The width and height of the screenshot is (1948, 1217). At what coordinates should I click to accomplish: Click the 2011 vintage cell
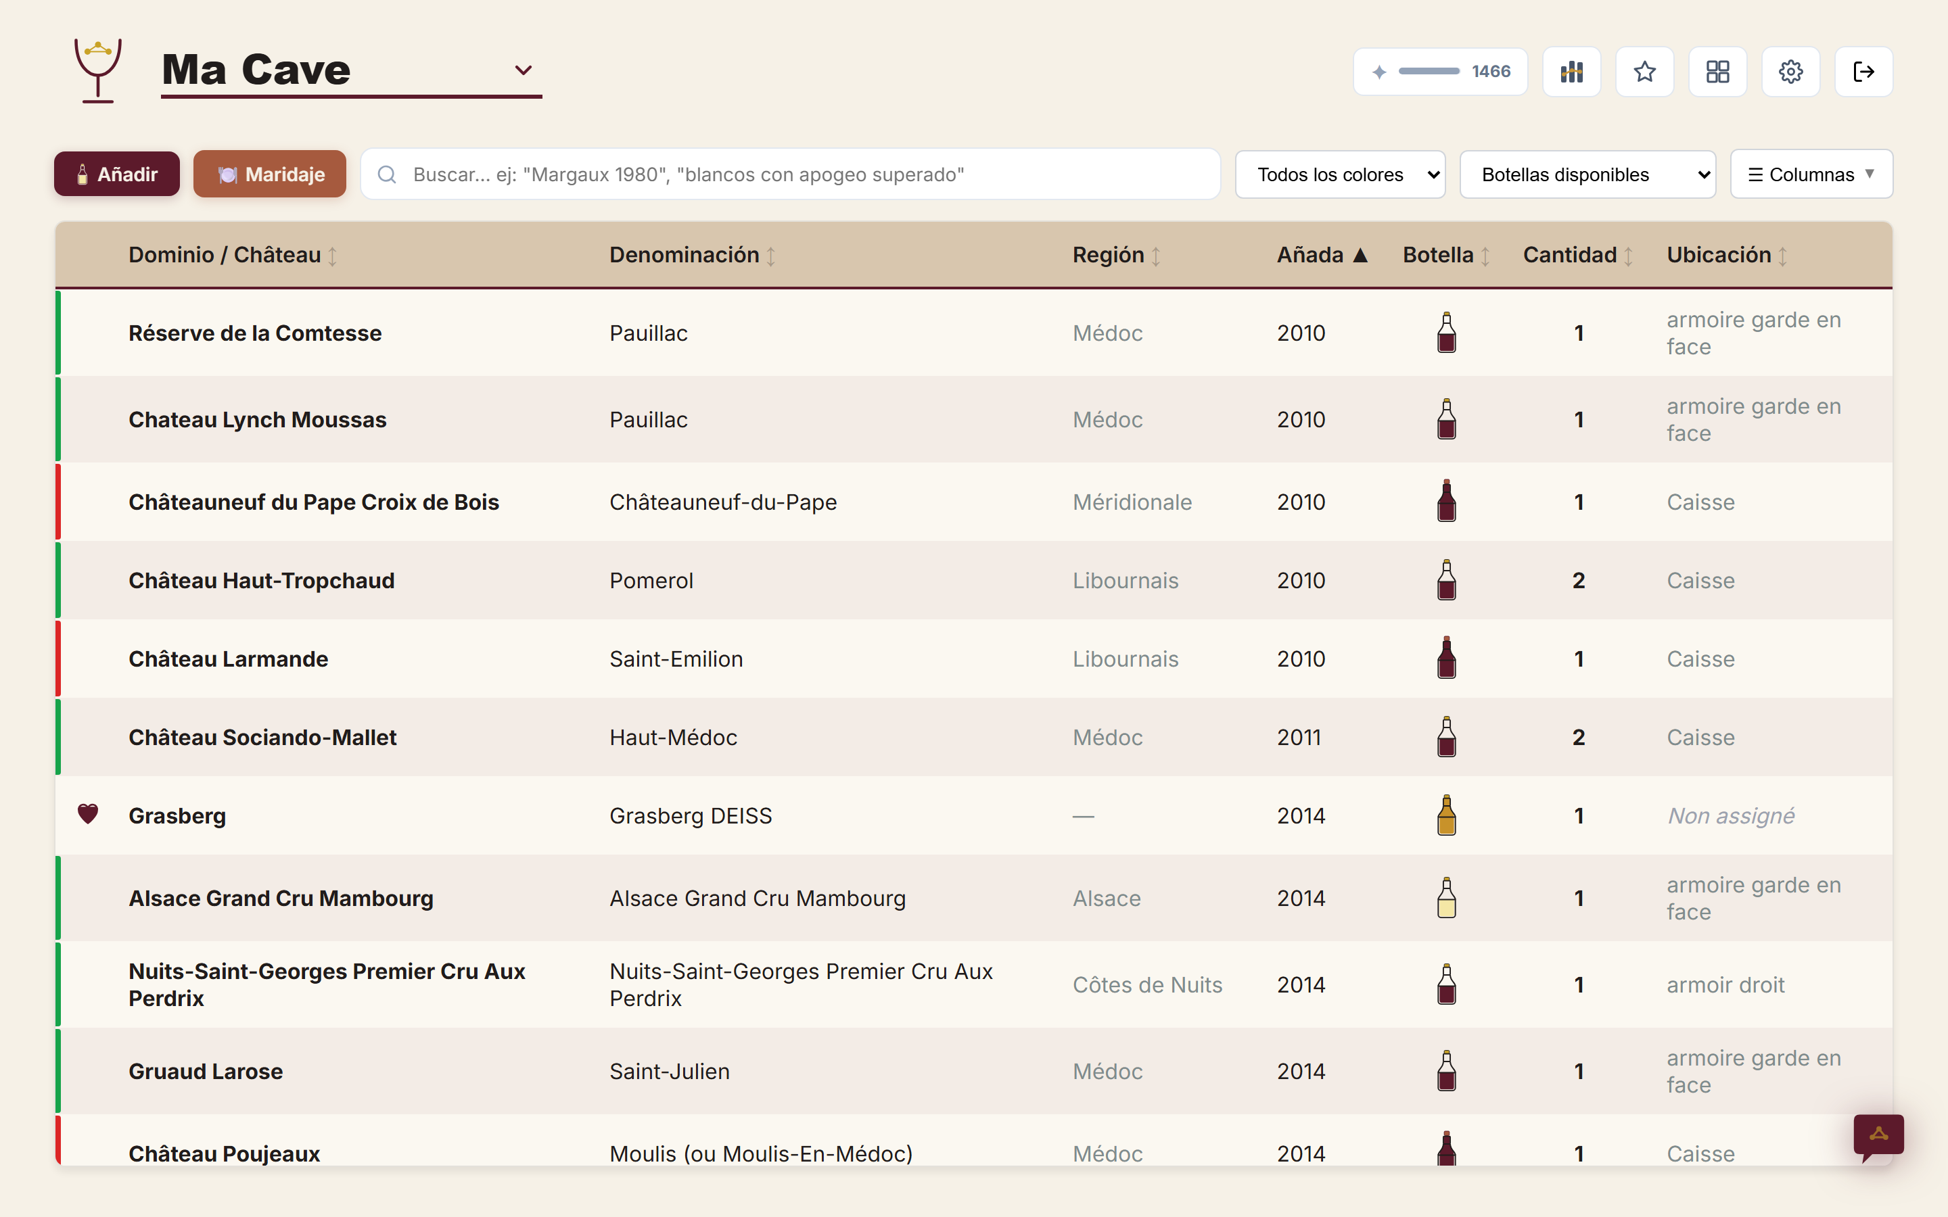(1299, 737)
